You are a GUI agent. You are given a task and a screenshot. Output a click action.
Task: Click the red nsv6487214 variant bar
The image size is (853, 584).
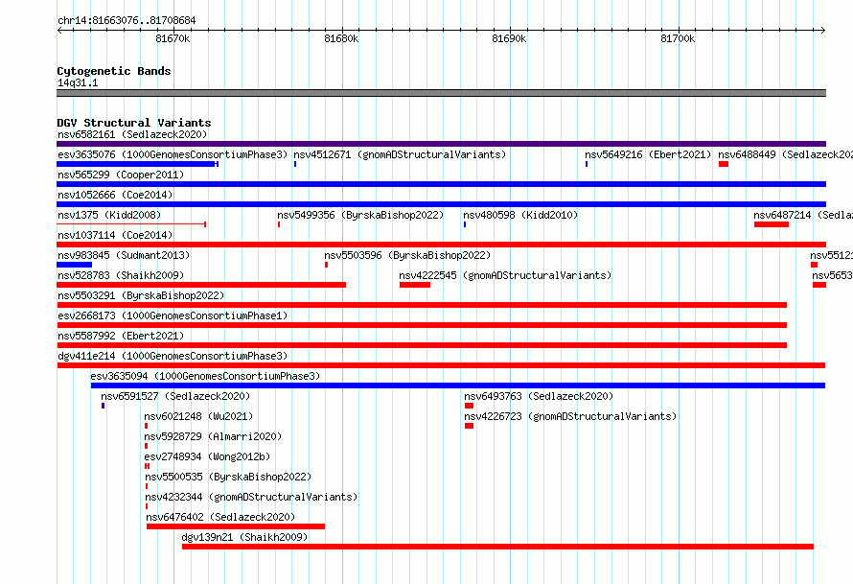point(772,224)
